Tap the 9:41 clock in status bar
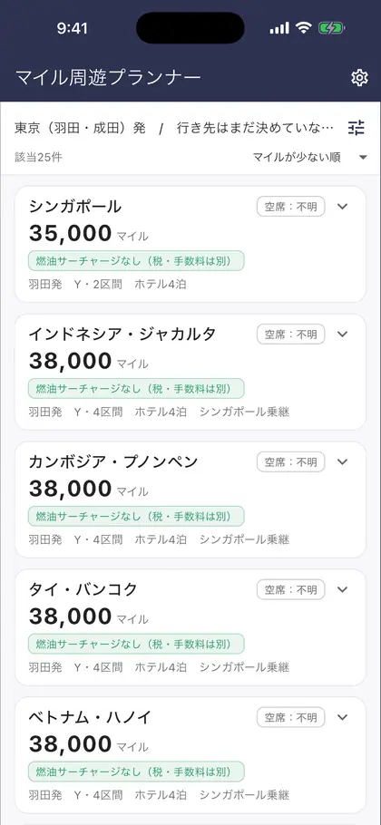The image size is (381, 825). click(x=72, y=28)
